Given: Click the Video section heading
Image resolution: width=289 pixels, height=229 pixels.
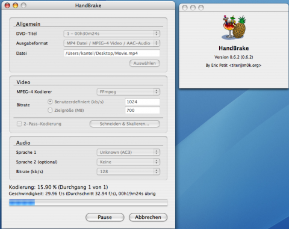Looking at the screenshot, I should pos(23,82).
